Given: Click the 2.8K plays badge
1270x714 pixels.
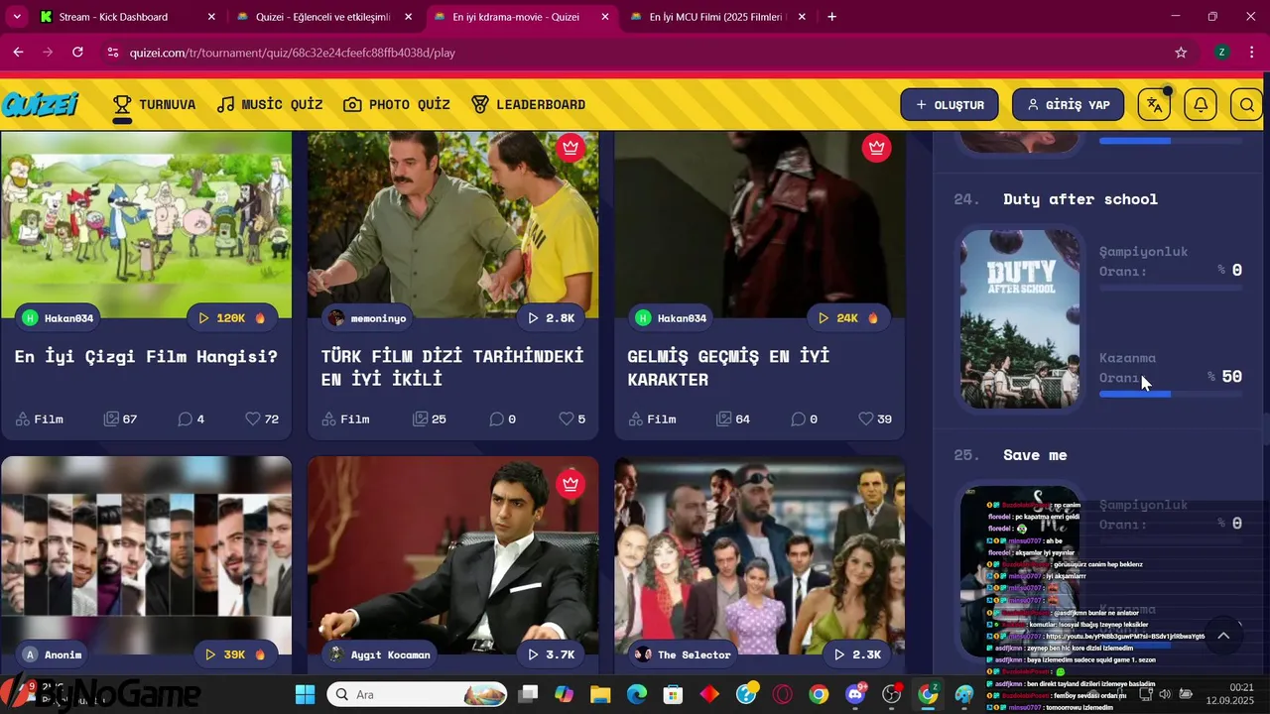Looking at the screenshot, I should [552, 318].
